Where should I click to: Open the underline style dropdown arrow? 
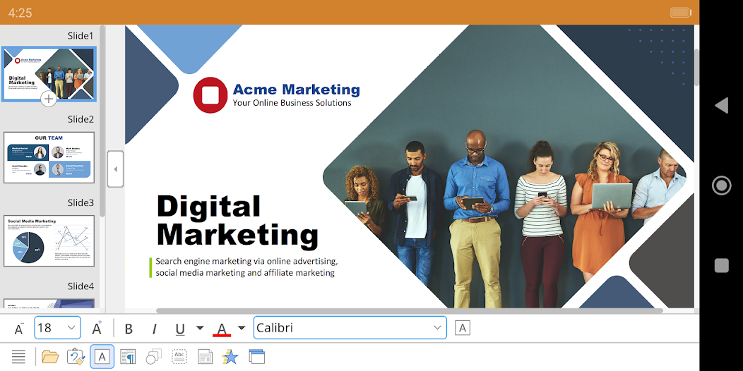click(x=200, y=328)
